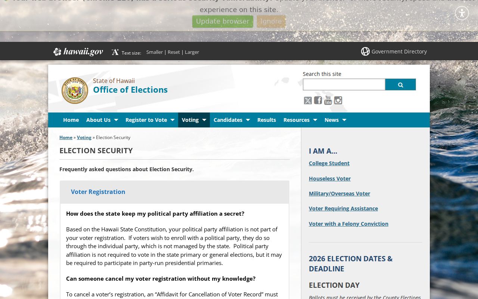The image size is (478, 299).
Task: Focus the Search this site field
Action: point(344,84)
